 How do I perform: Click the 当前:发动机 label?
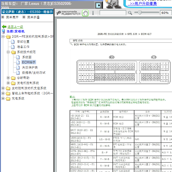click(x=15, y=31)
